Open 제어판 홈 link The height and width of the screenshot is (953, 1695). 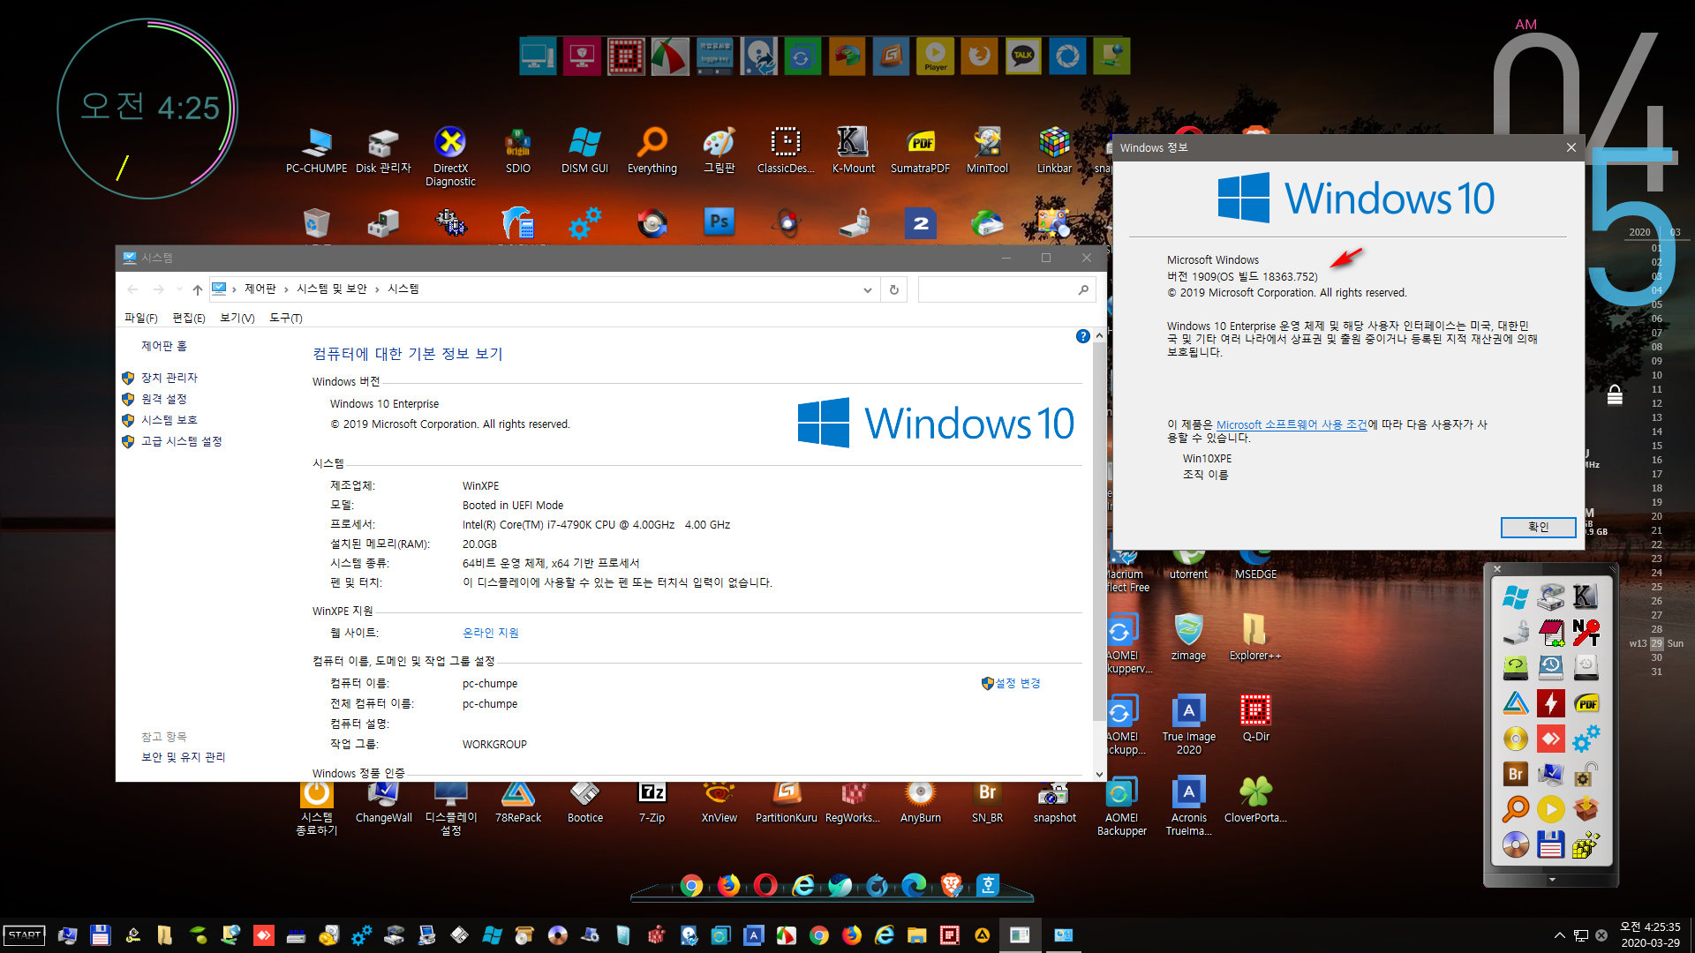[164, 346]
